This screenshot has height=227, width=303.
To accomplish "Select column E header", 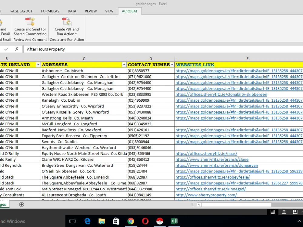I will (239, 59).
